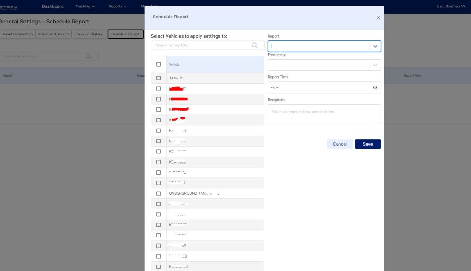
Task: Open the Scheduled Service tab
Action: 53,34
